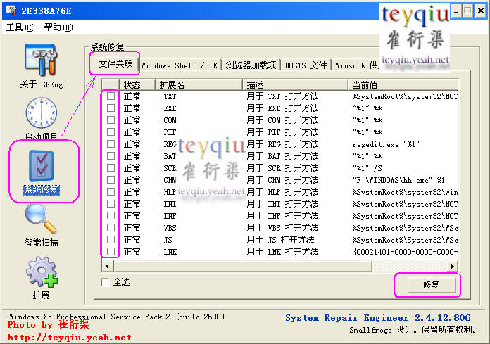Open the 系统修复 checklist icon
The width and height of the screenshot is (490, 344).
[41, 166]
